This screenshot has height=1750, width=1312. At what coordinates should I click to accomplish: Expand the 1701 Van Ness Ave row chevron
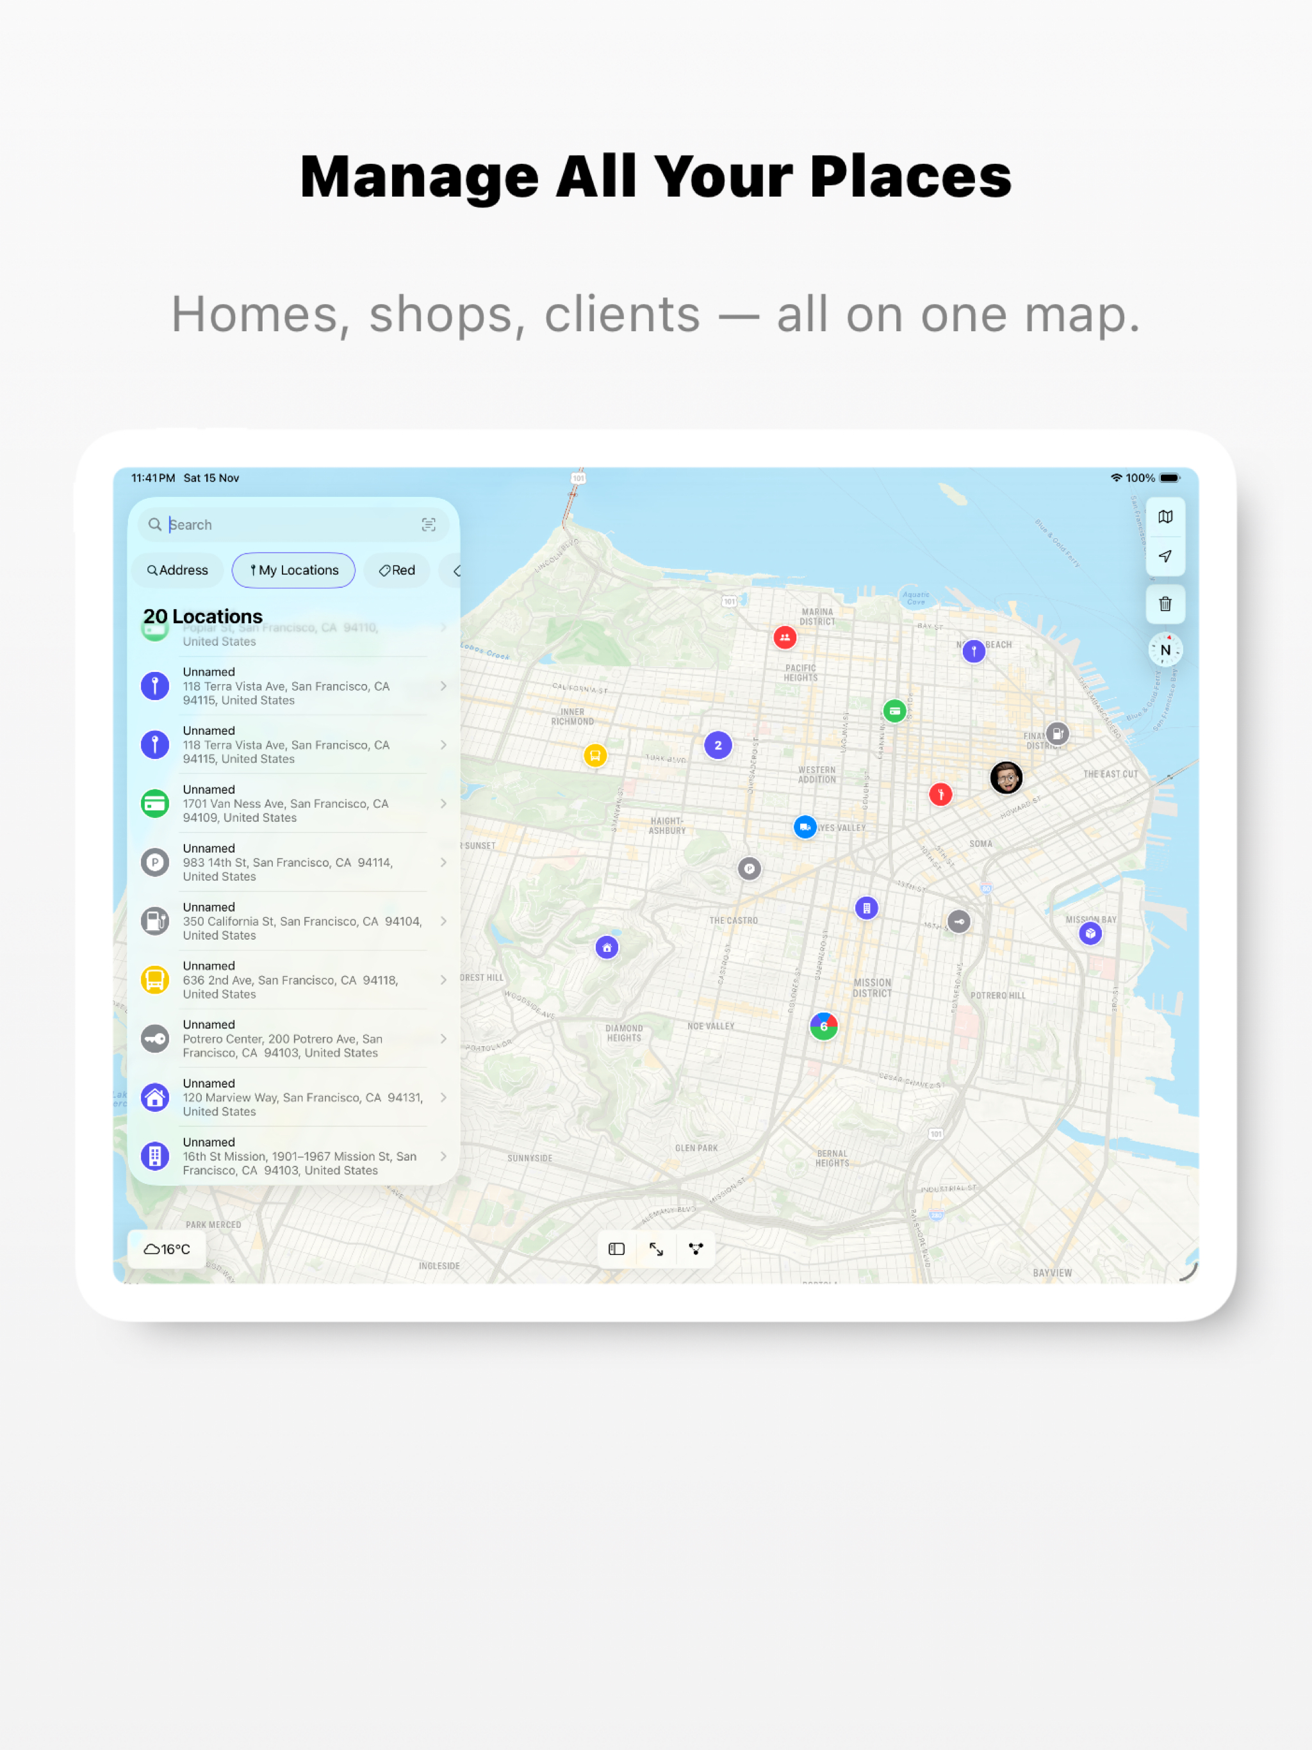coord(443,804)
